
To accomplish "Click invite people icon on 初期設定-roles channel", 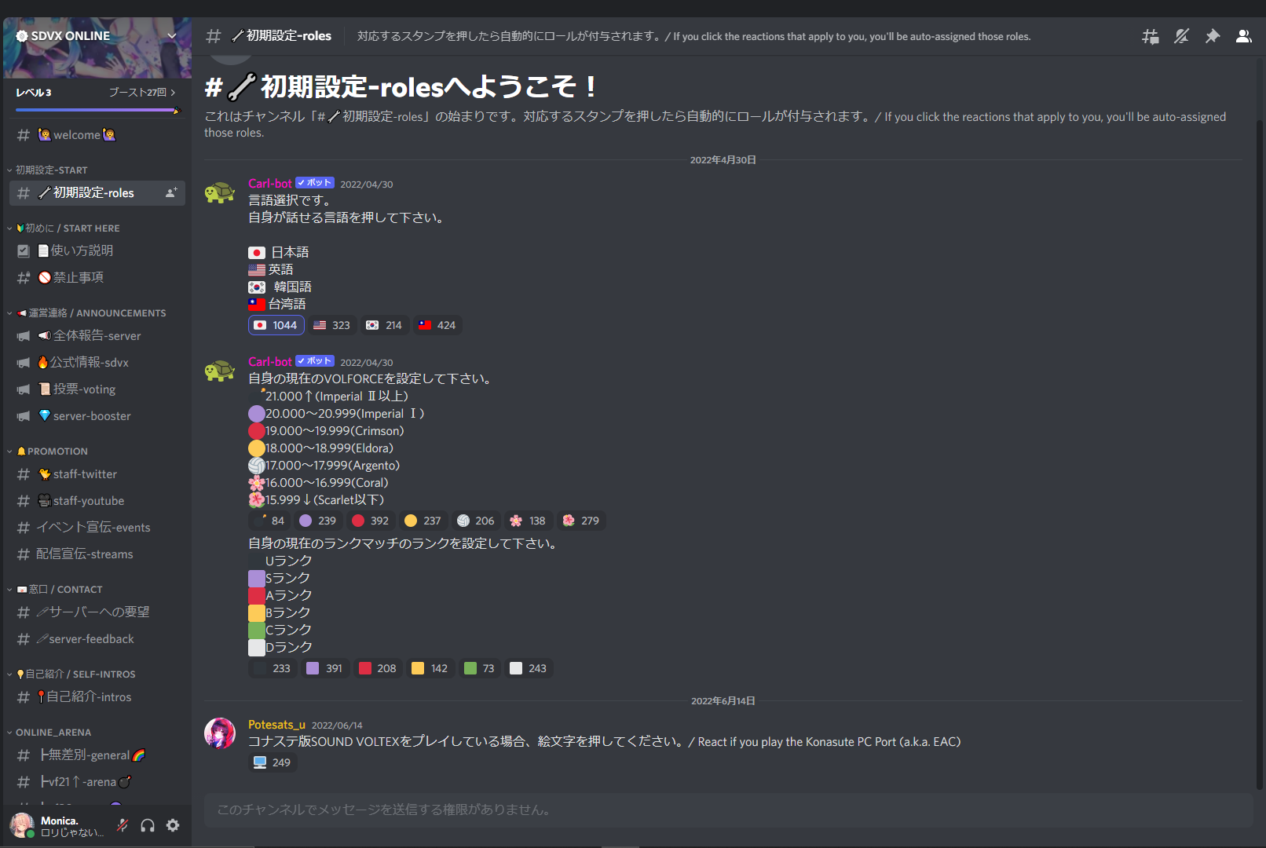I will pos(171,192).
